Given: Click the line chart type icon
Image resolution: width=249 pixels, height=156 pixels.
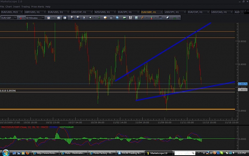Looking at the screenshot, I should pyautogui.click(x=49, y=18).
